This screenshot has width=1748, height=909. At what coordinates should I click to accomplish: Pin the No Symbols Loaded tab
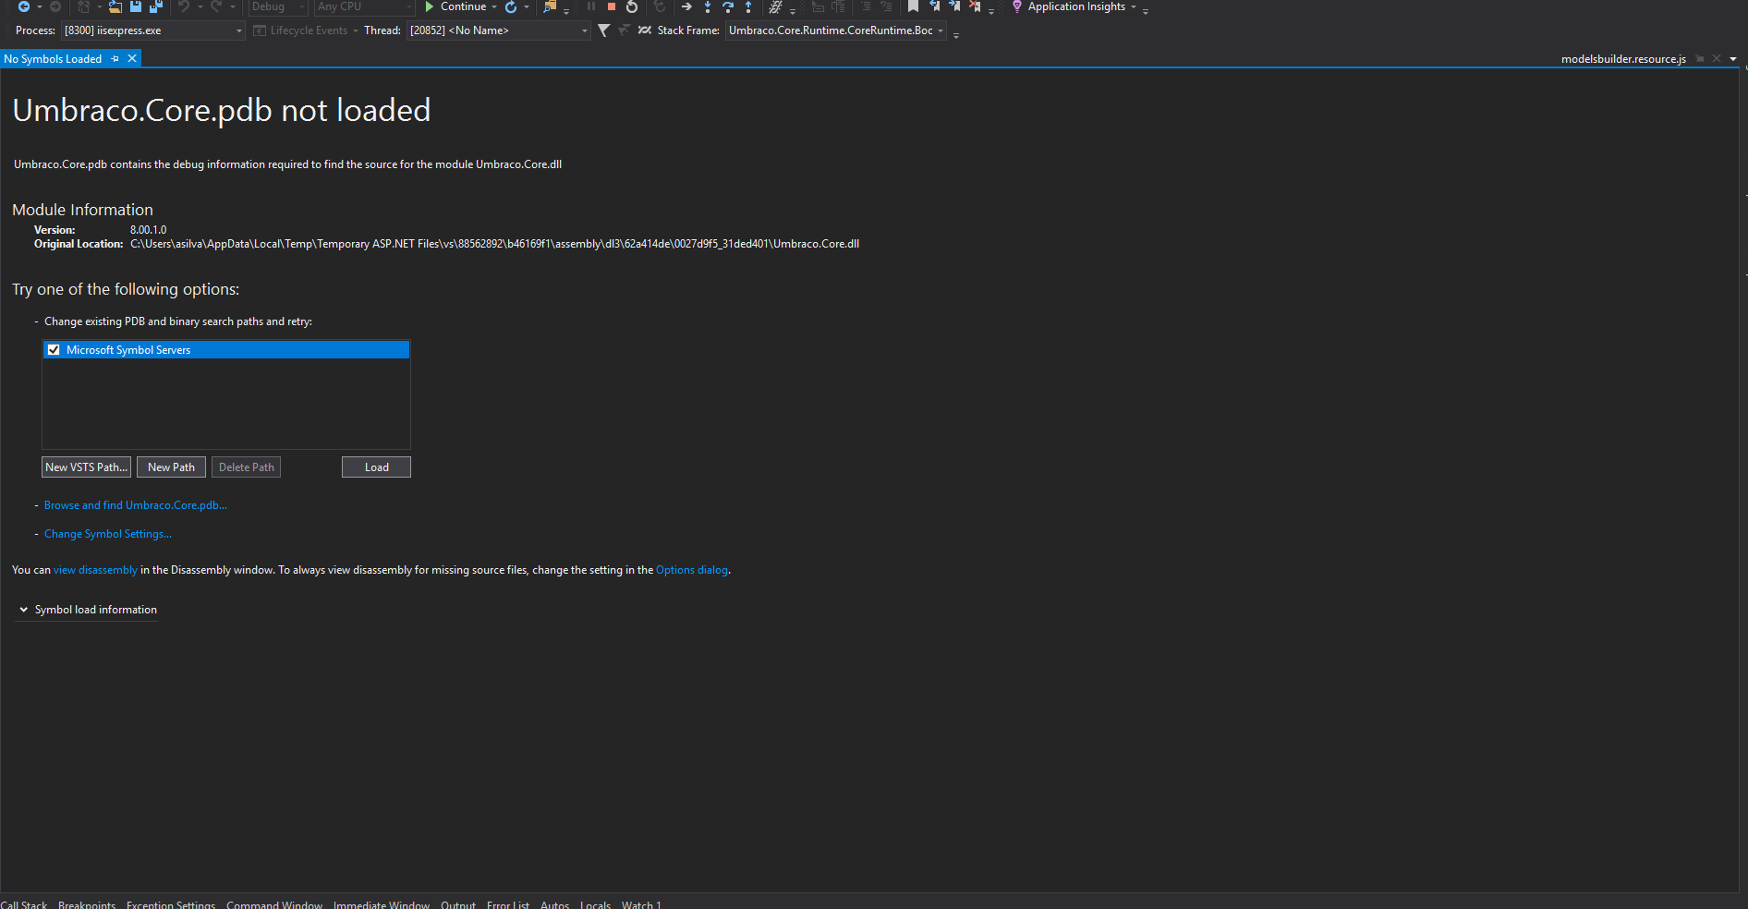[x=115, y=59]
